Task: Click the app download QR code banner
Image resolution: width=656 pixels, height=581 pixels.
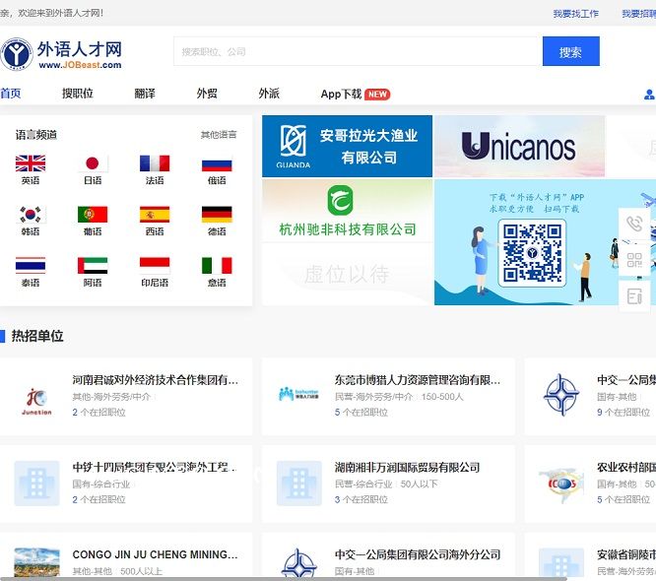Action: point(545,242)
